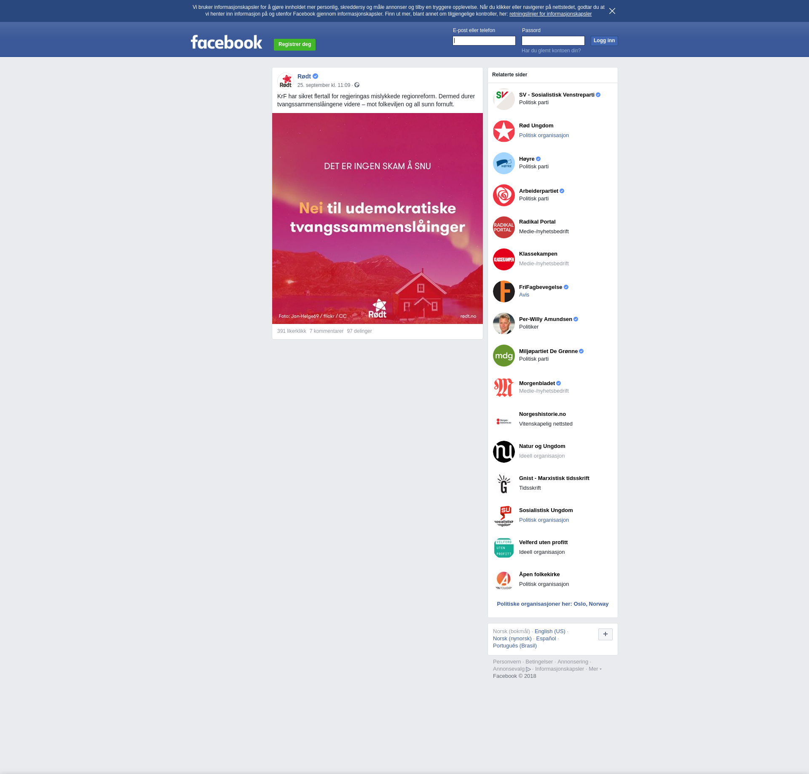This screenshot has width=809, height=774.
Task: Open Åpen folkekirke logo
Action: 504,580
